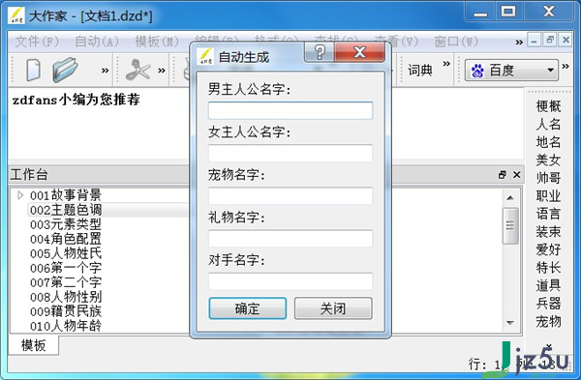581x380 pixels.
Task: Open the 查看(V) menu
Action: pos(396,41)
